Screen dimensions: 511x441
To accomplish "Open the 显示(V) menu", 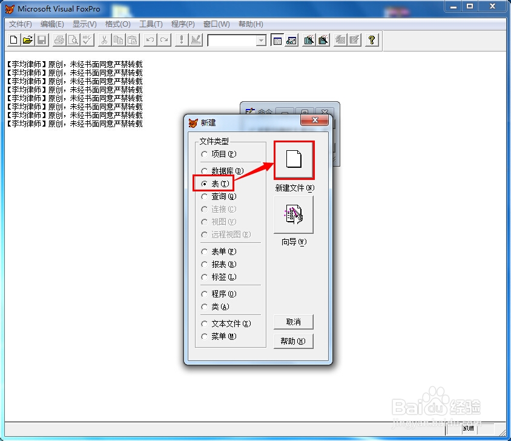I will tap(84, 24).
